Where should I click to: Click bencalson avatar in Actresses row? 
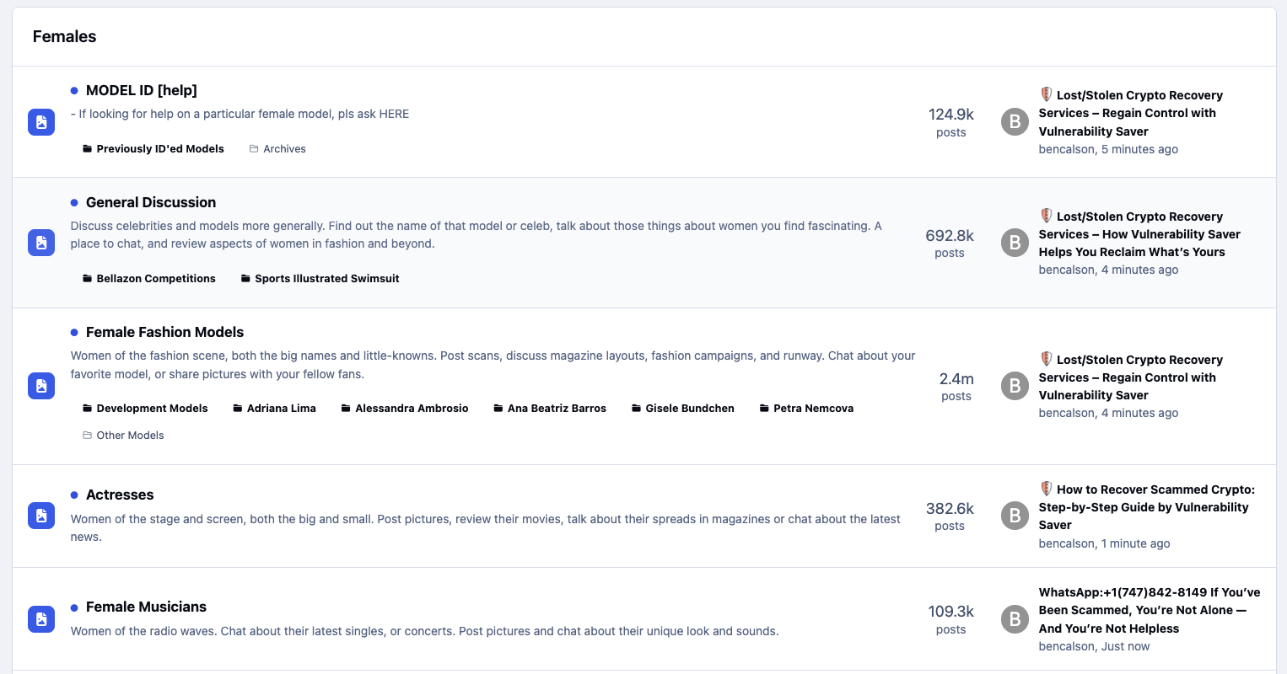click(x=1015, y=516)
